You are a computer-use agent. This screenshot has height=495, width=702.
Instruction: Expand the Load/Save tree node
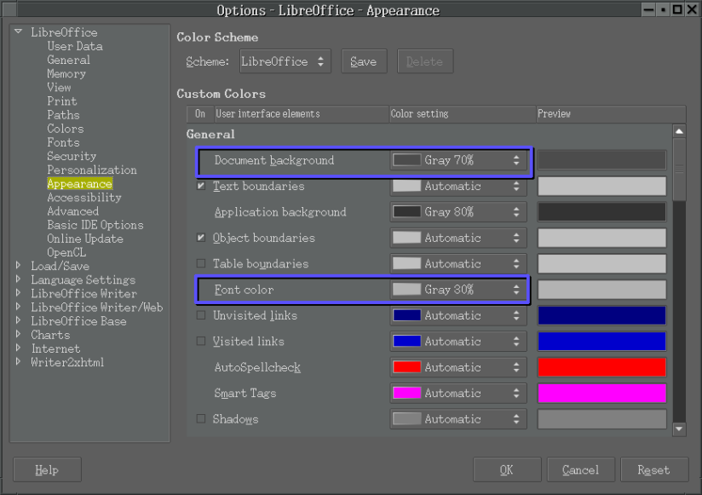(x=19, y=266)
